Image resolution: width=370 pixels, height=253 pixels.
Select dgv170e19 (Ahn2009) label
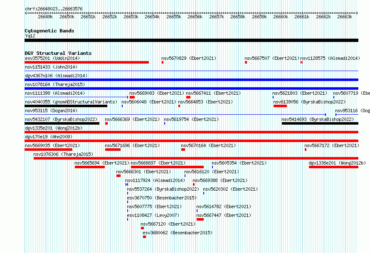[x=49, y=137]
